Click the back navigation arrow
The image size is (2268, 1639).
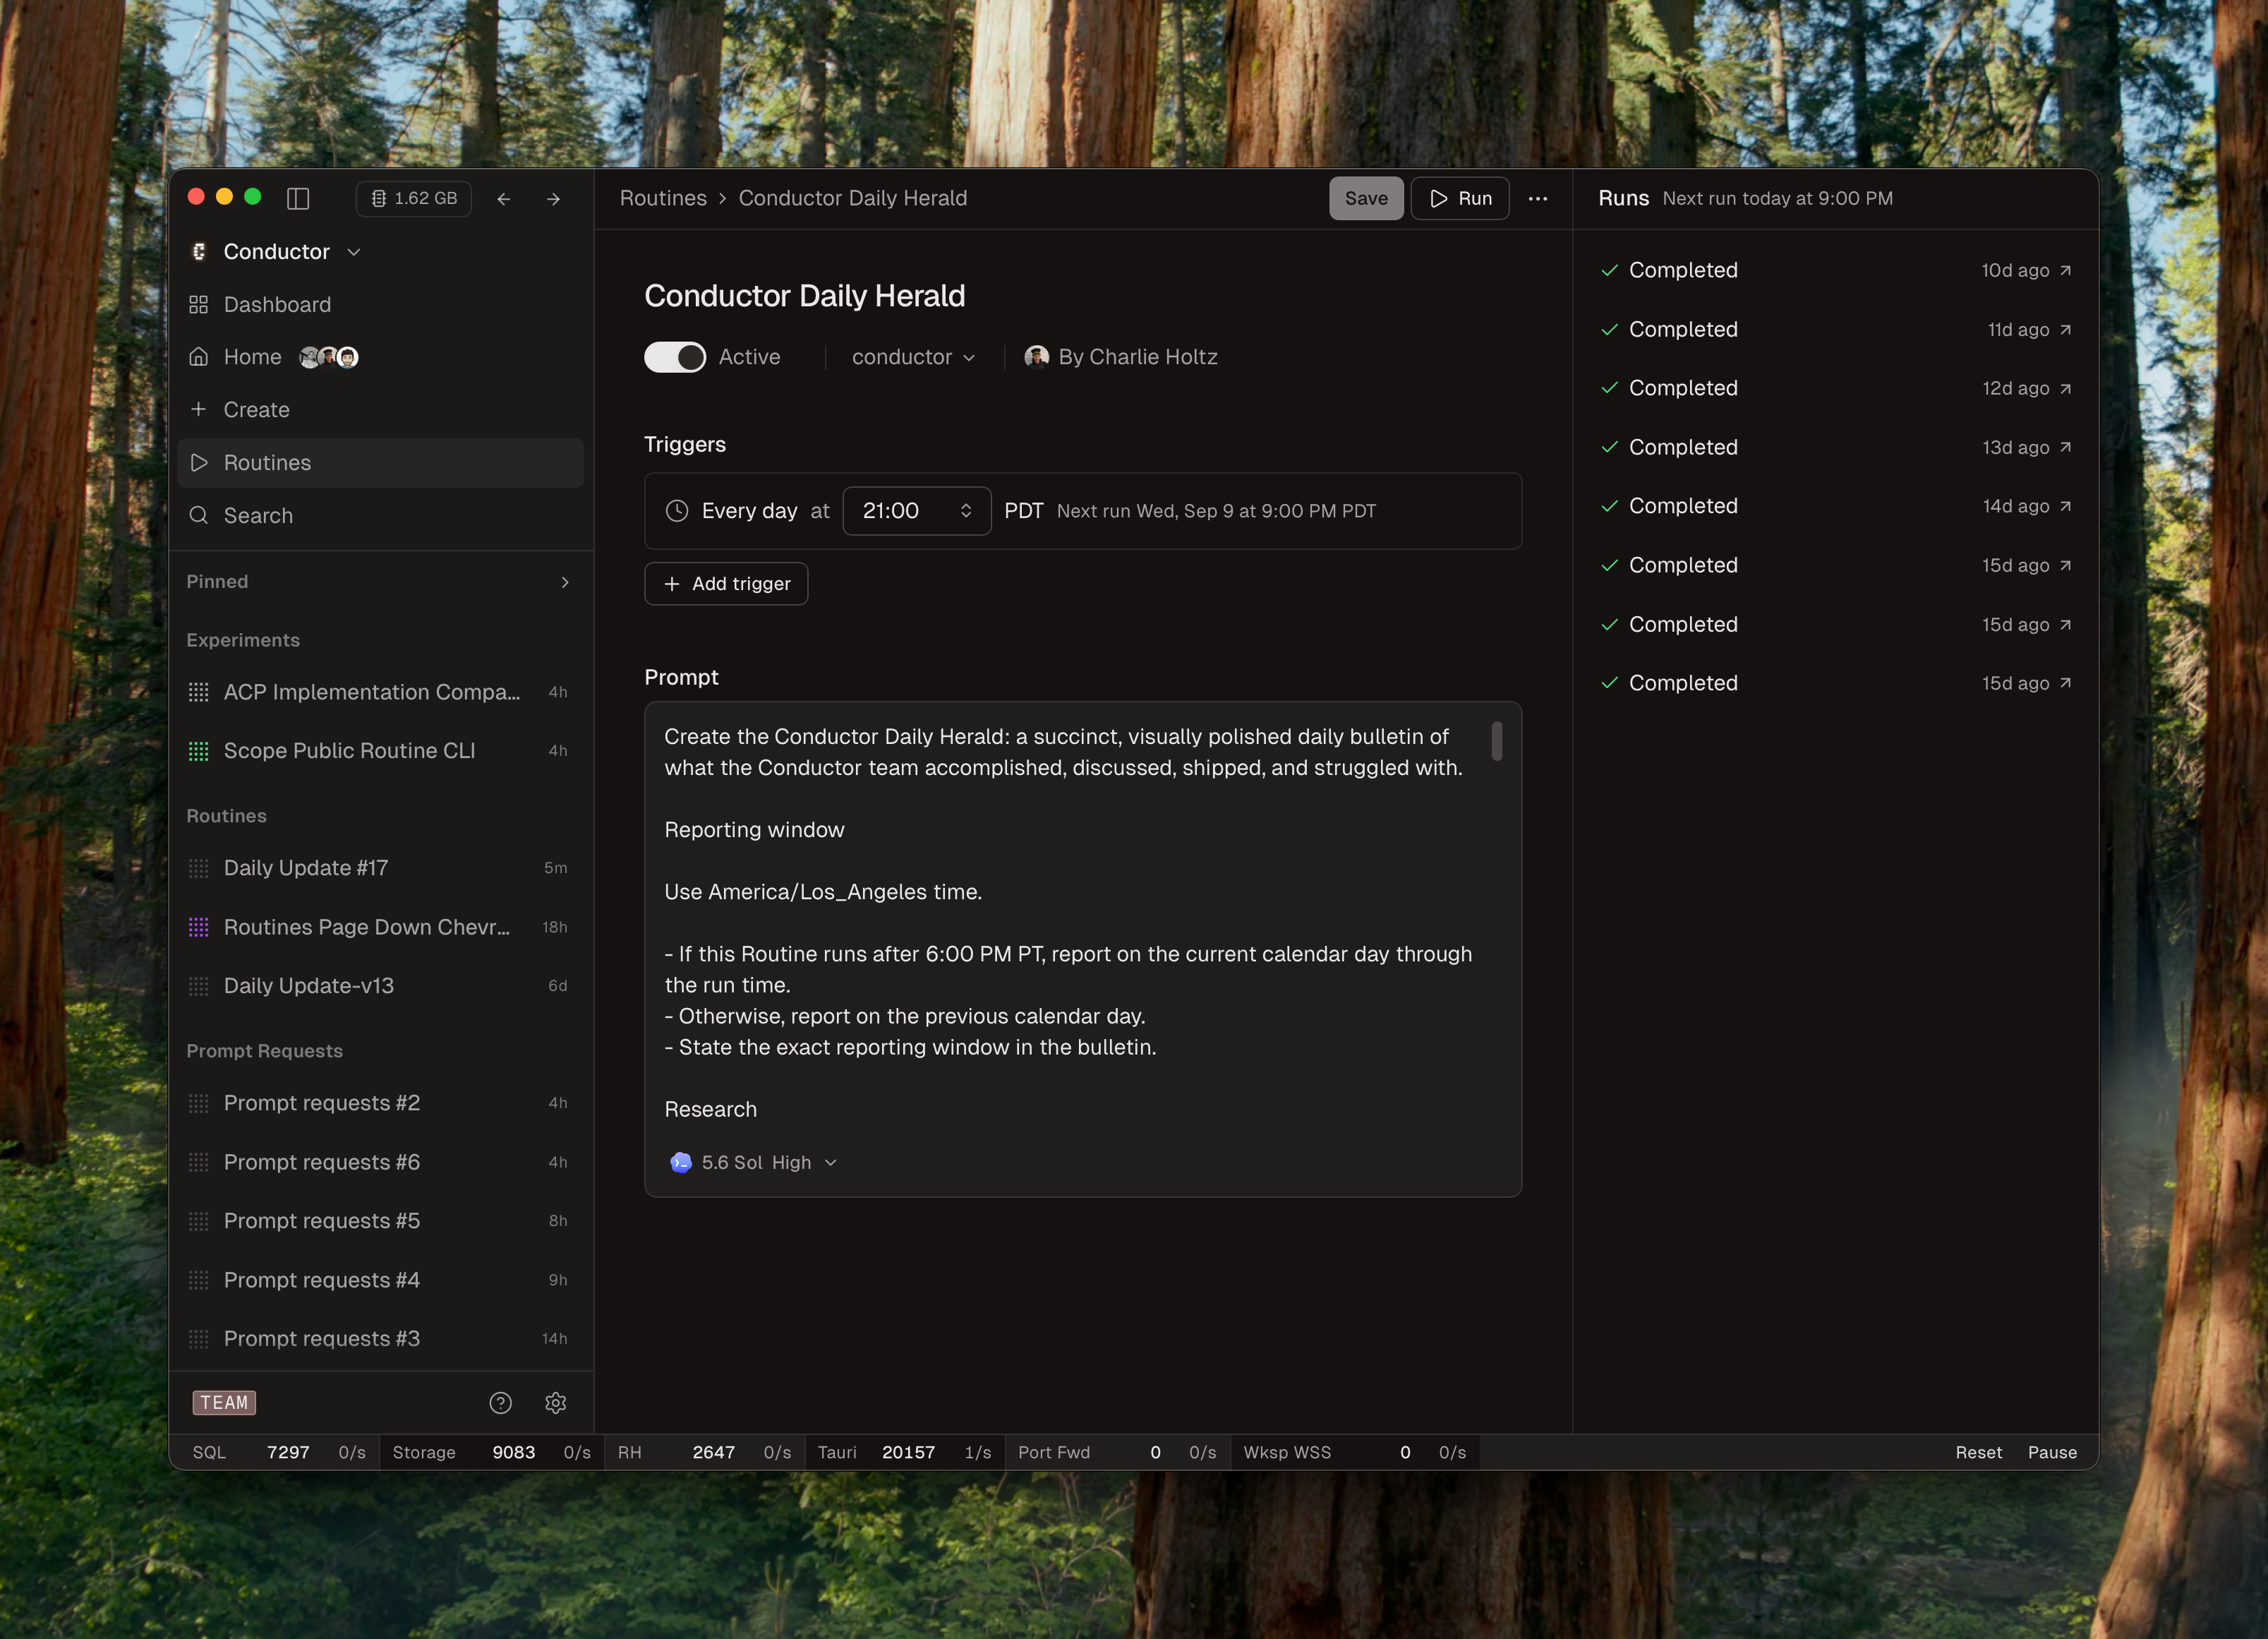(x=504, y=199)
